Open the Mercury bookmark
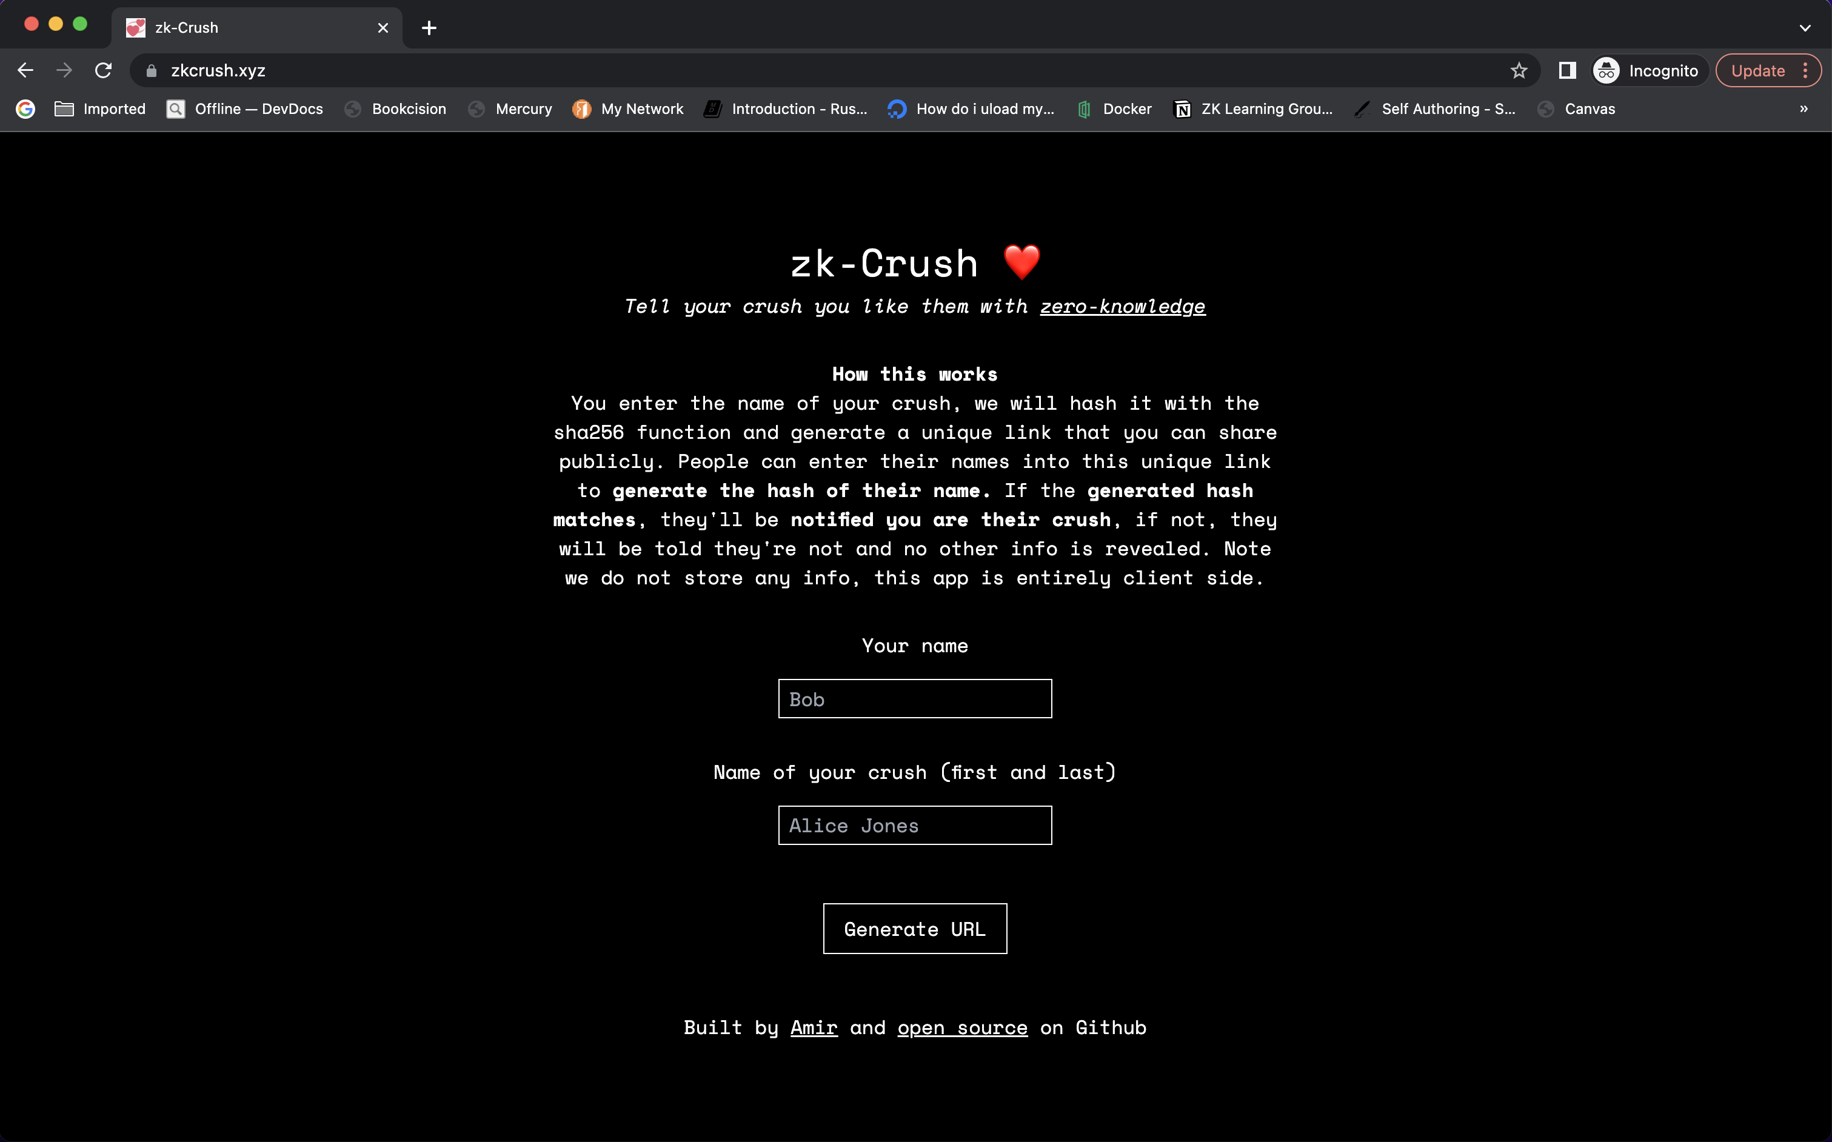 [510, 109]
